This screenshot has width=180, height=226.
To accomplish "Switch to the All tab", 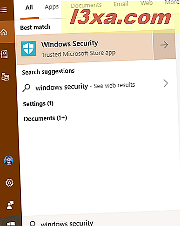I will 29,7.
